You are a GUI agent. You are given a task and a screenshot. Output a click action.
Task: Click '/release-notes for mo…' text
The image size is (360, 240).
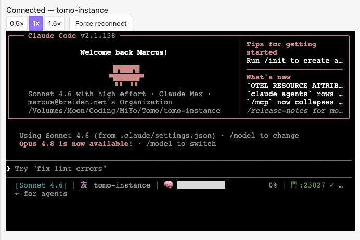(x=294, y=111)
